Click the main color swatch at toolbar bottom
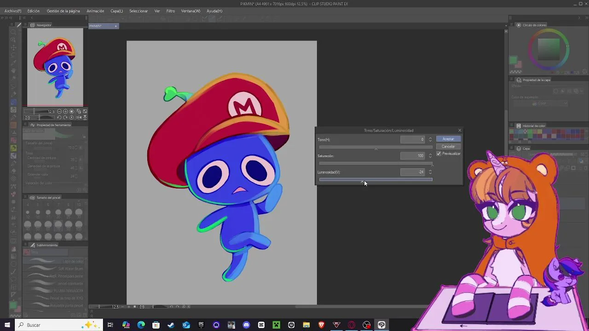589x331 pixels. pyautogui.click(x=13, y=305)
